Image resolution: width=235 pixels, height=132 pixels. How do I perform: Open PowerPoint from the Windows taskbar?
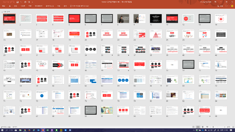pos(43,130)
